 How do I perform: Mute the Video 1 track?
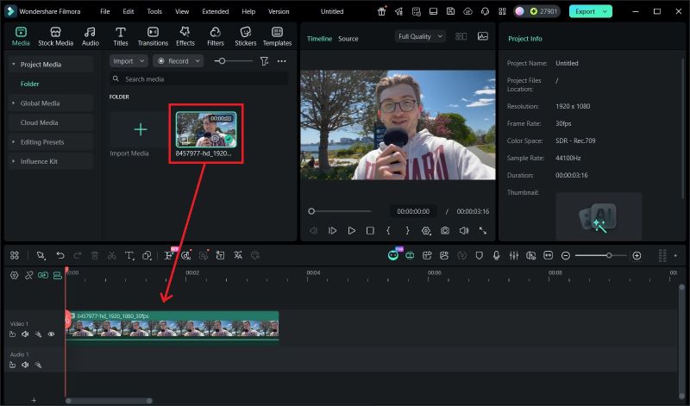tap(26, 334)
